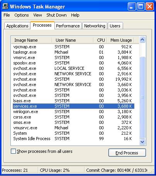Screen dimensions: 156x176
Task: Open the Networking tab
Action: 95,26
